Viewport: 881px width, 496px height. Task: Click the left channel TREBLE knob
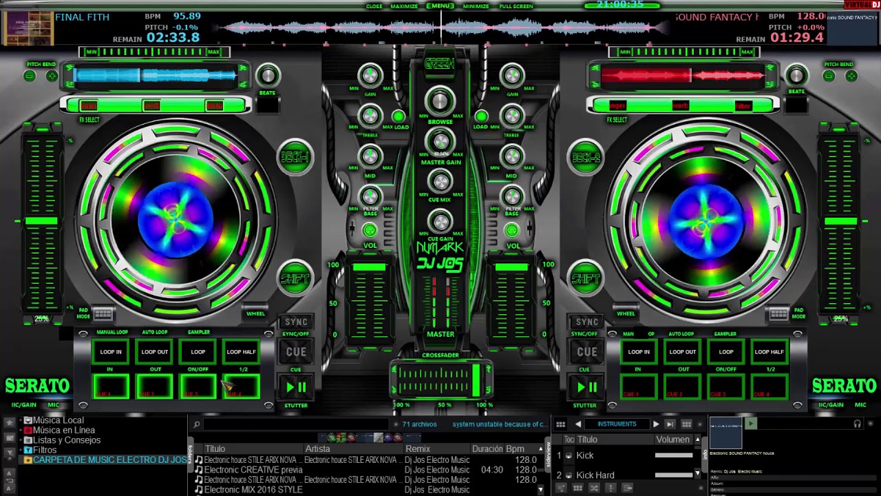pyautogui.click(x=370, y=116)
